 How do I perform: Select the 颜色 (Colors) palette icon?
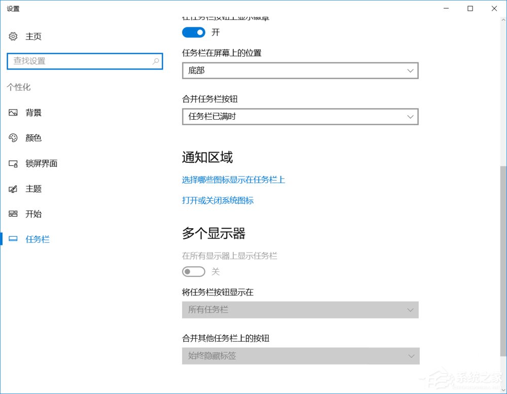(13, 138)
